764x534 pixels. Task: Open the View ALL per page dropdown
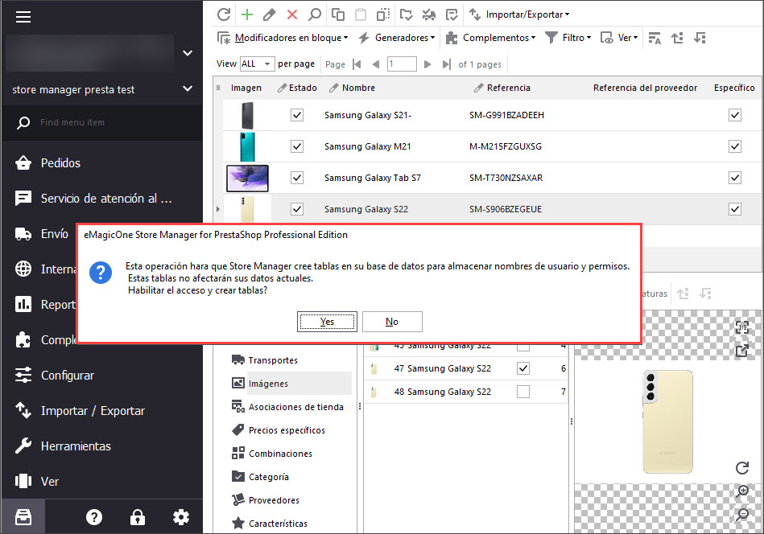[256, 64]
